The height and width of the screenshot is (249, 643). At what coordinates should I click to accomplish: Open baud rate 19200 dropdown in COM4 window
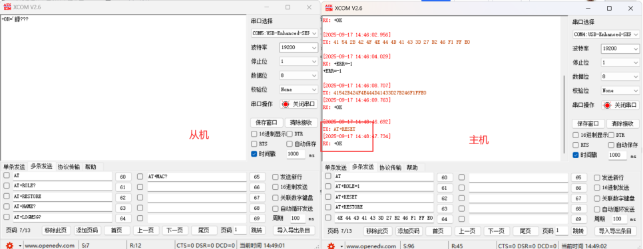620,48
